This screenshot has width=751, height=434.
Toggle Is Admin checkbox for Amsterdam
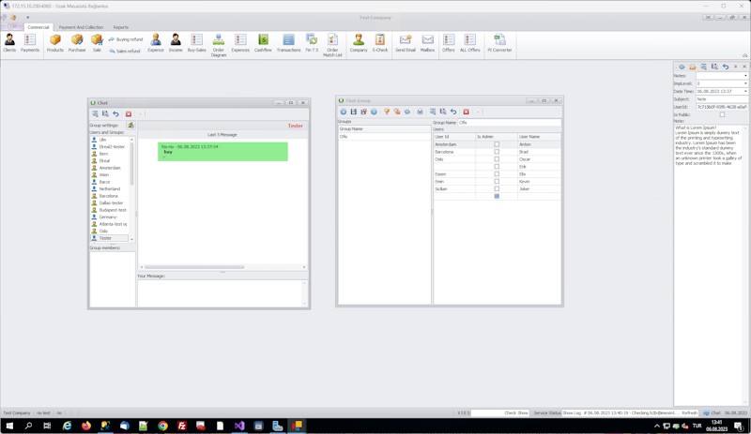(x=497, y=144)
